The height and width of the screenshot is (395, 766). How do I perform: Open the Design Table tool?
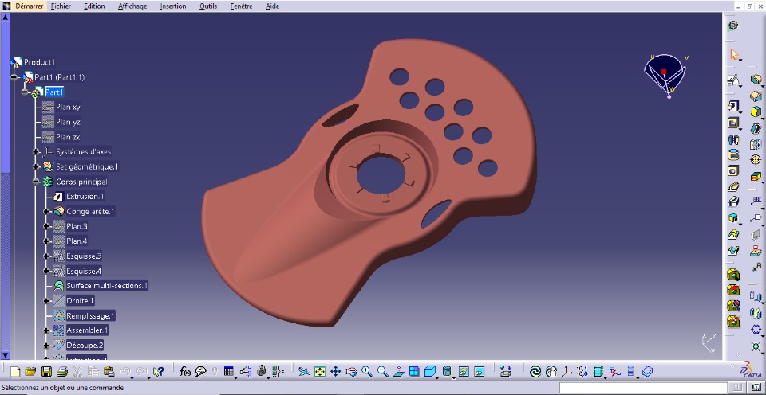tap(229, 372)
